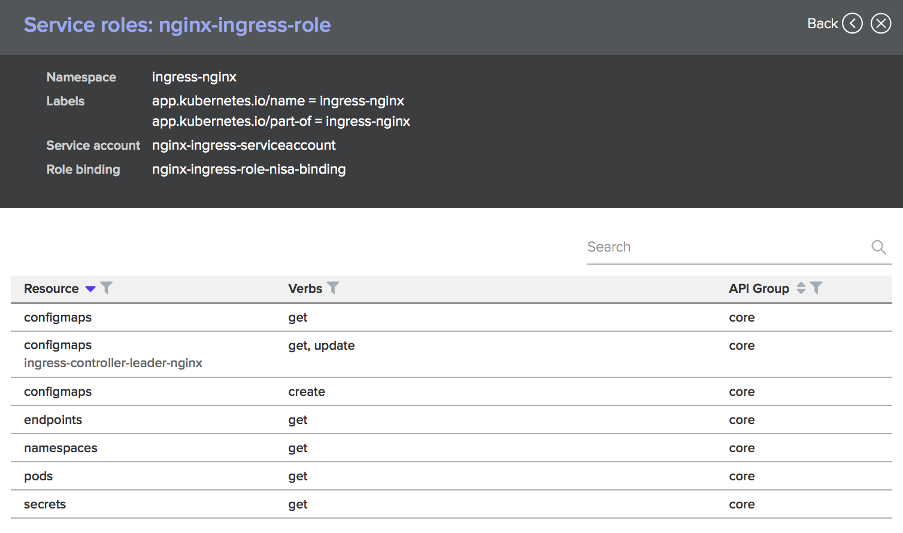Click the 'get, update' verbs cell

point(322,346)
